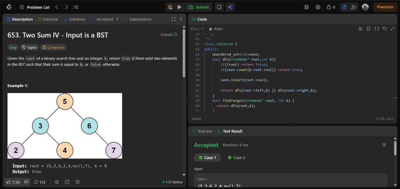Switch to the Test Result tab
400x189 pixels.
point(230,131)
